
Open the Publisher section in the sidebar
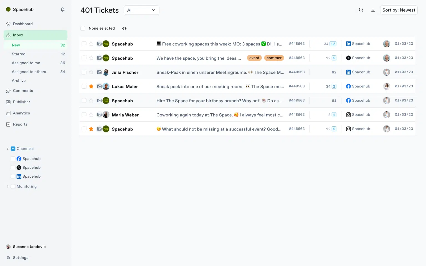pyautogui.click(x=21, y=102)
